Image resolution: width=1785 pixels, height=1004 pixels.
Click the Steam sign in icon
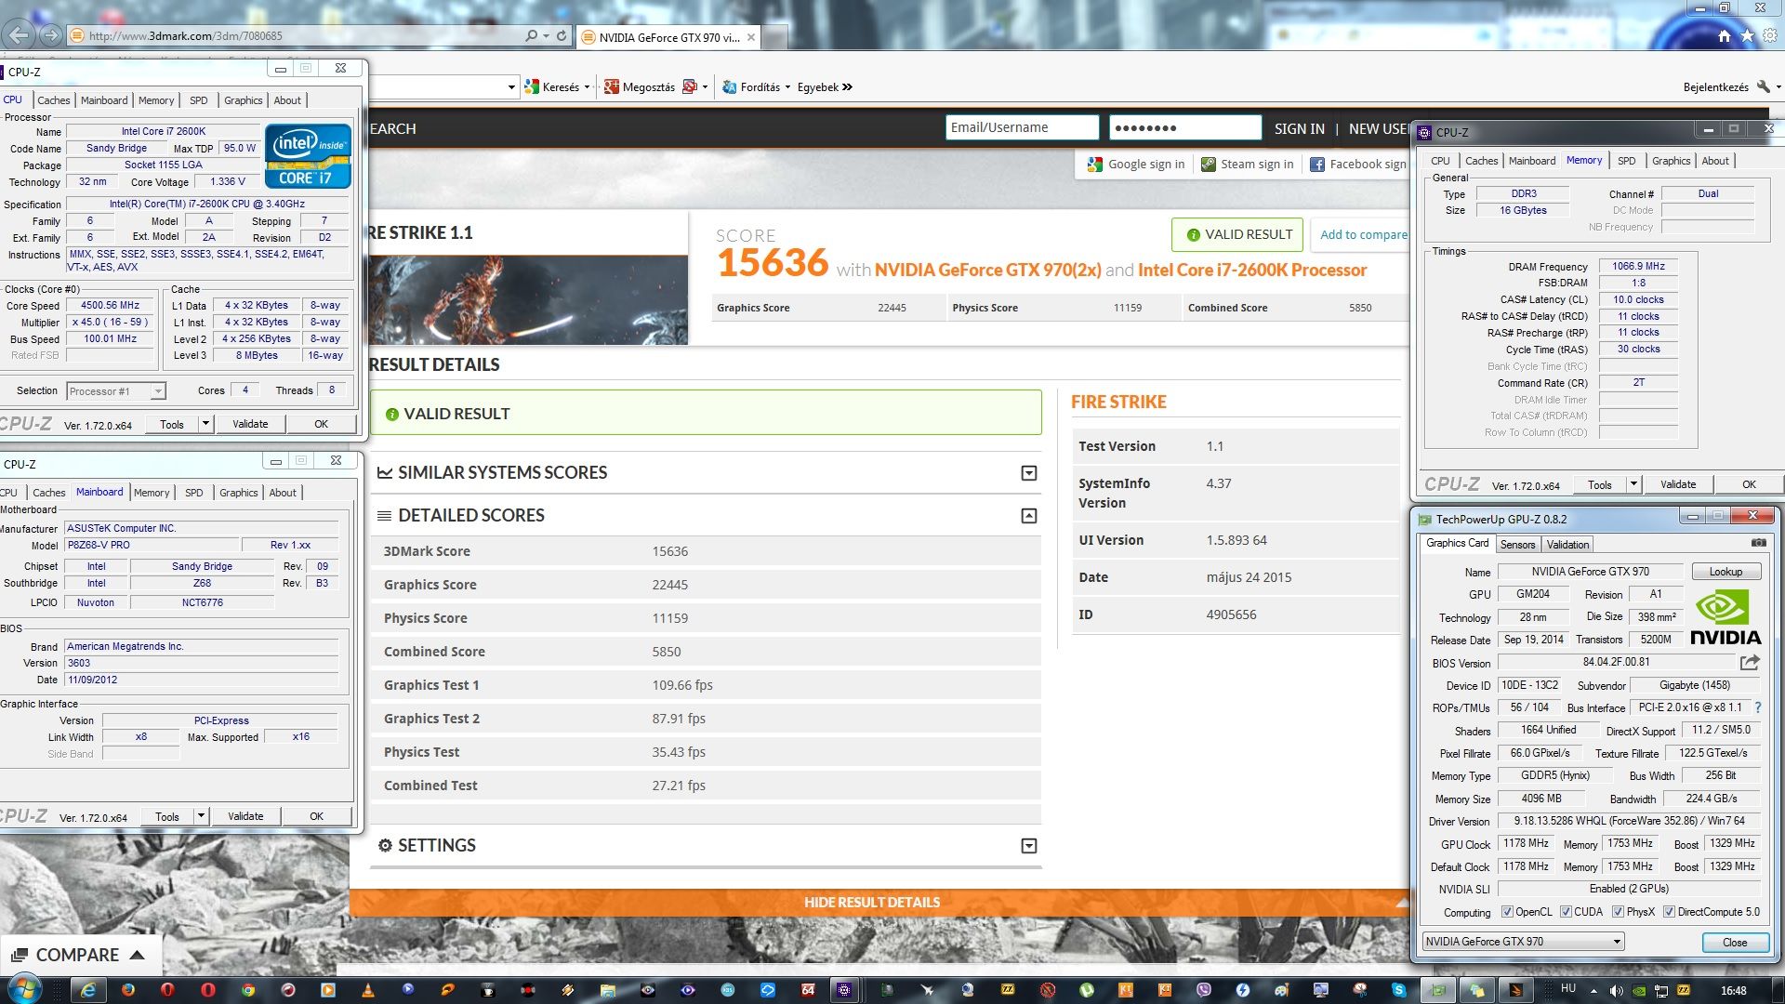click(x=1208, y=165)
